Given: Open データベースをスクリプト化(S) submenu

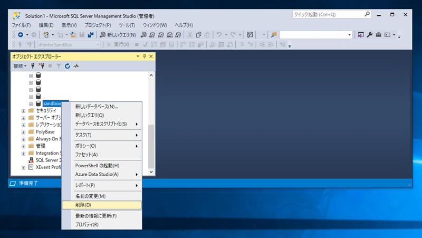Looking at the screenshot, I should pyautogui.click(x=101, y=124).
